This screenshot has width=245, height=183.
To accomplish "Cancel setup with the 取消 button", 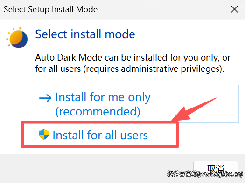I will click(216, 169).
